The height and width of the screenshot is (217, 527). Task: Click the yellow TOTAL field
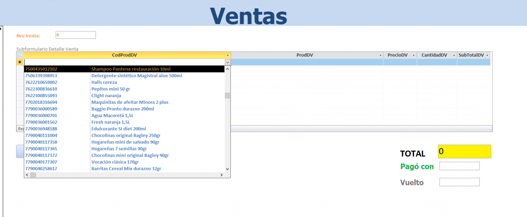coord(464,151)
